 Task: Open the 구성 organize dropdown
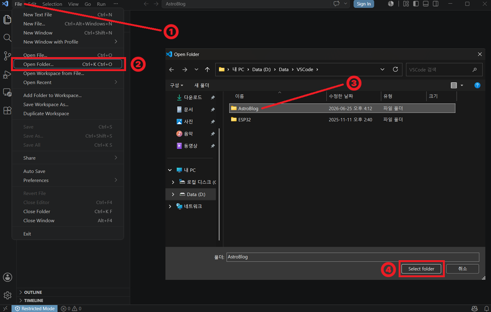pyautogui.click(x=176, y=85)
